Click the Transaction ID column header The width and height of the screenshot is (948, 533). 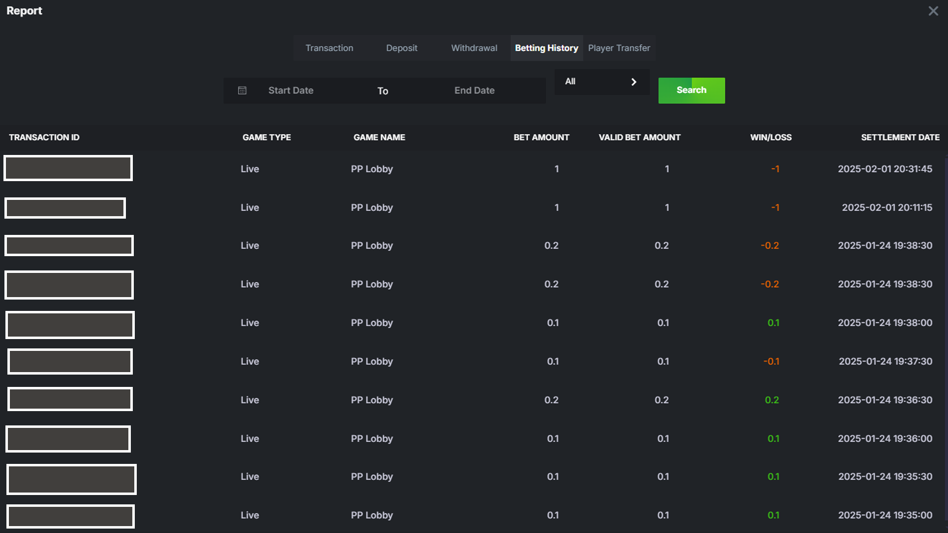pyautogui.click(x=44, y=137)
